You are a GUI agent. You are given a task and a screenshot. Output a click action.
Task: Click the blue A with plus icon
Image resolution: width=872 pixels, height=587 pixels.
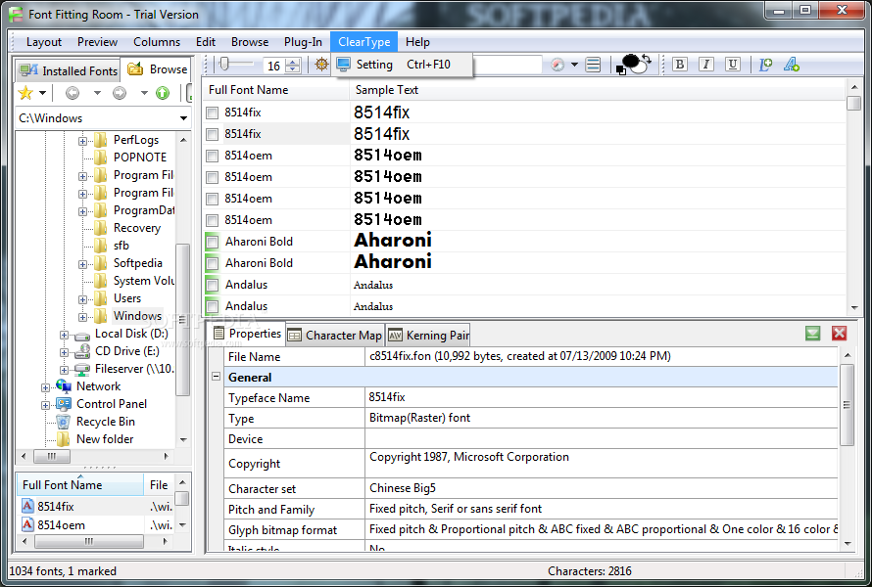click(792, 65)
